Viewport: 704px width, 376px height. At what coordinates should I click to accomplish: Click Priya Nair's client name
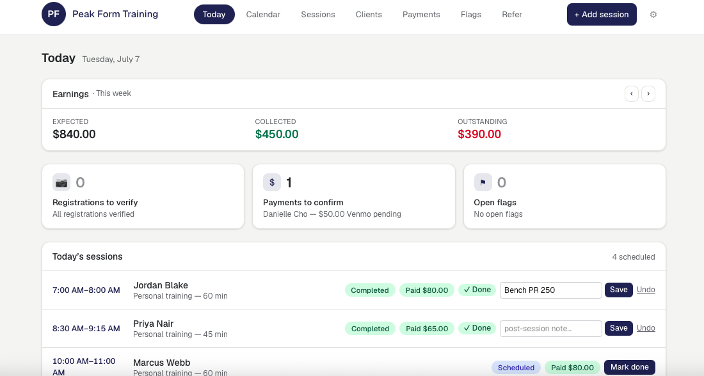tap(153, 324)
